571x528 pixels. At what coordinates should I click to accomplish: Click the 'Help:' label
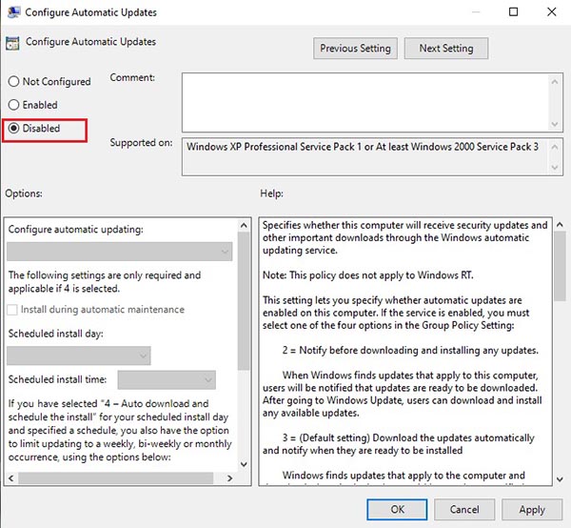pos(271,193)
